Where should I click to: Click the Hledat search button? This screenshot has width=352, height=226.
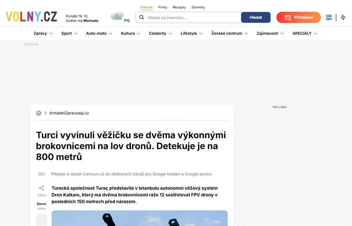click(256, 17)
